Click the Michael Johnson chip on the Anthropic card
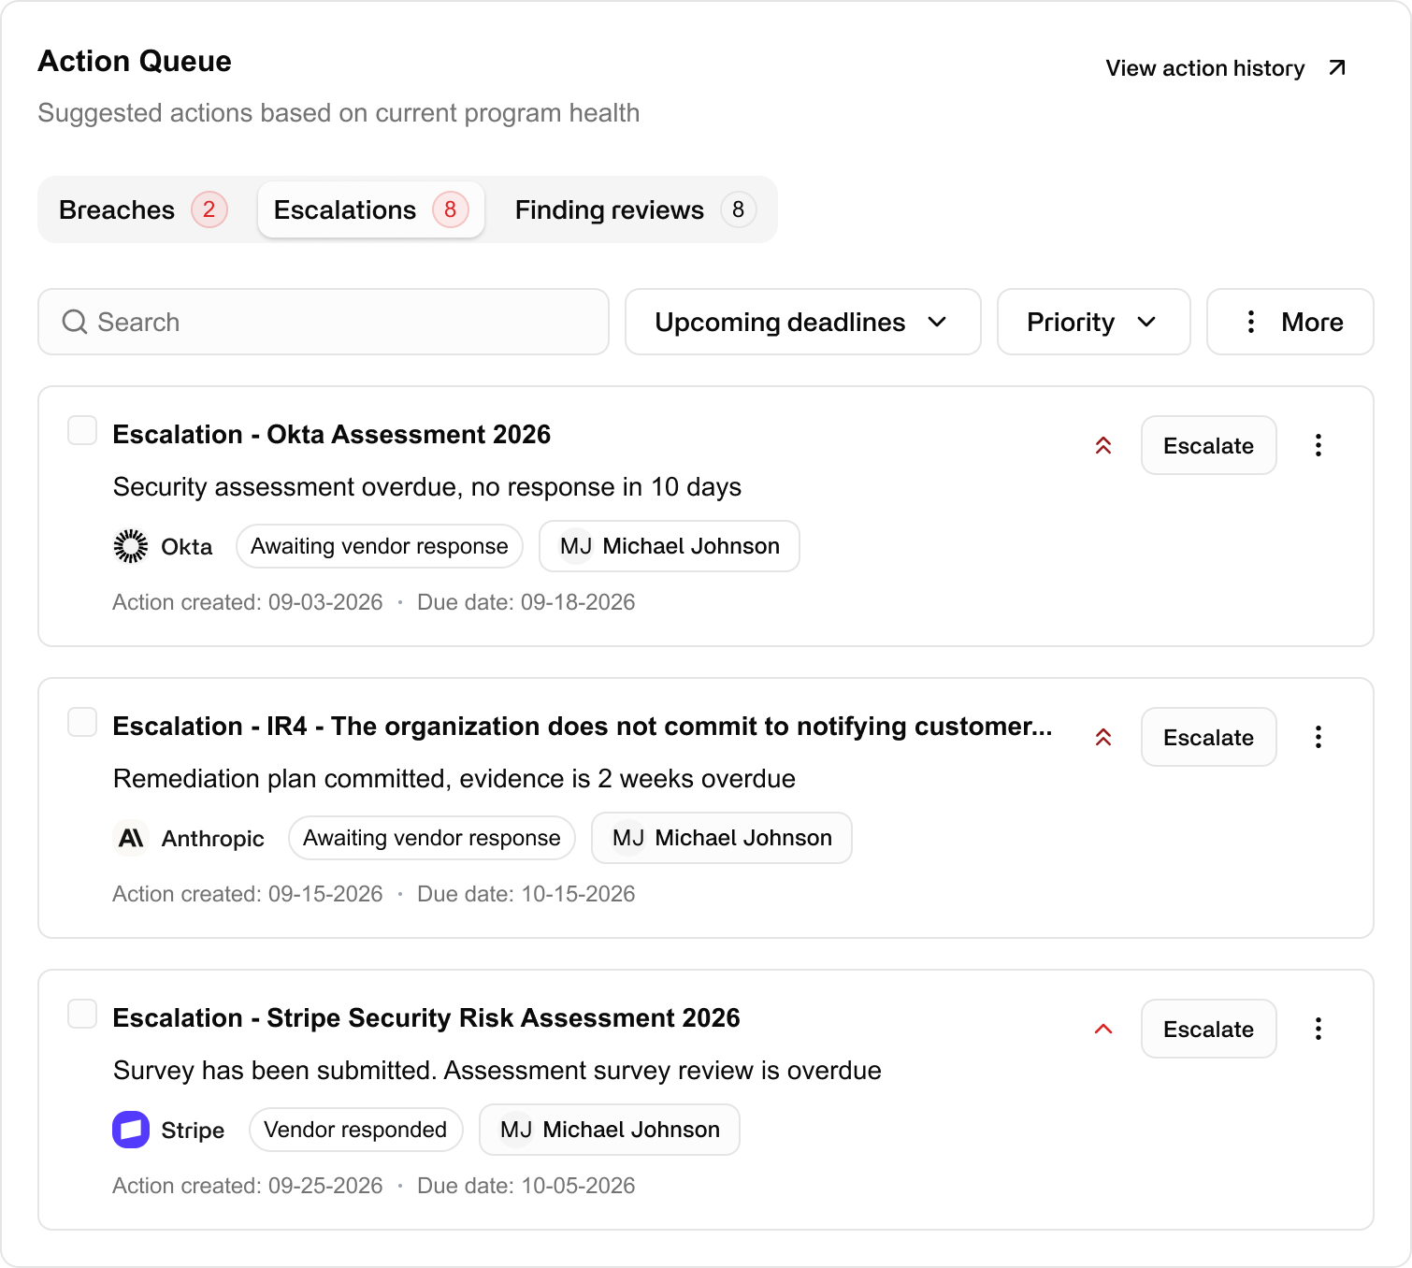Image resolution: width=1412 pixels, height=1268 pixels. coord(722,838)
